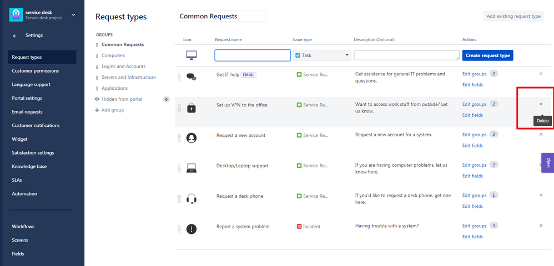
Task: Click the Common Requests group title field
Action: pyautogui.click(x=222, y=16)
